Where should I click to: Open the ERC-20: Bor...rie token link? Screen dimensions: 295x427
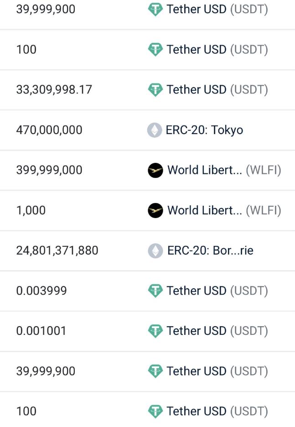(210, 250)
